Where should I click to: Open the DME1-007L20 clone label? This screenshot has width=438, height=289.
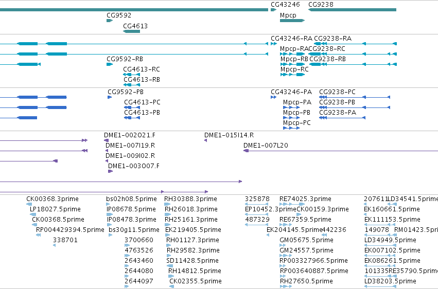[x=266, y=146]
